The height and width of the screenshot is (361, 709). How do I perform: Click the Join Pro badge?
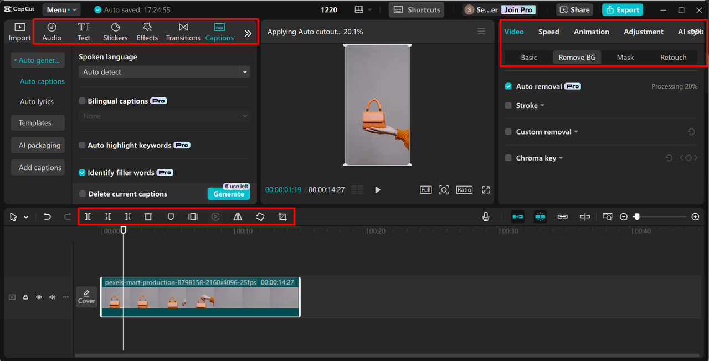[518, 10]
